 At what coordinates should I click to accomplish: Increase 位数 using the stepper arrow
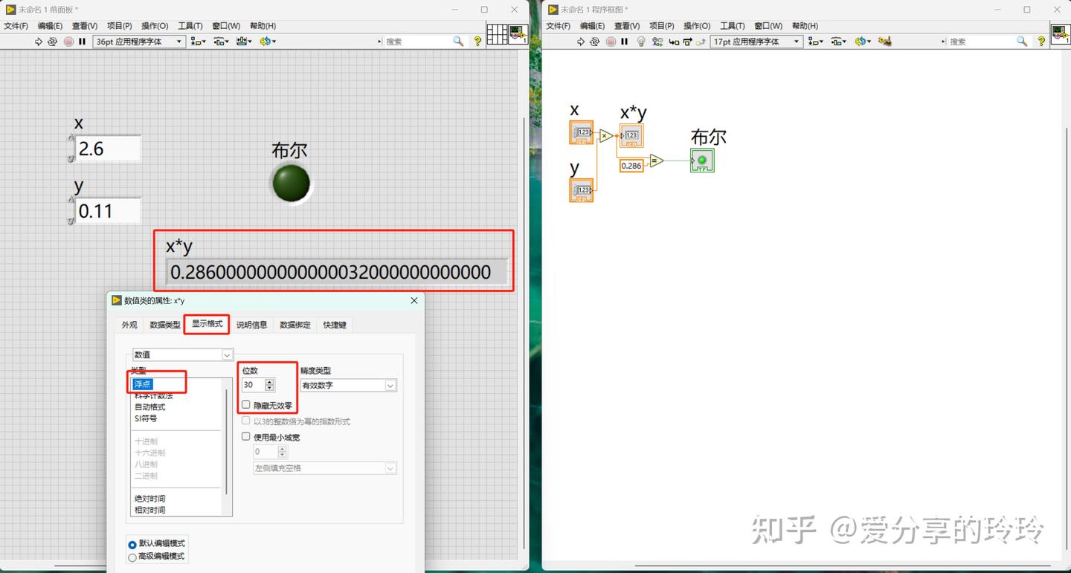268,382
